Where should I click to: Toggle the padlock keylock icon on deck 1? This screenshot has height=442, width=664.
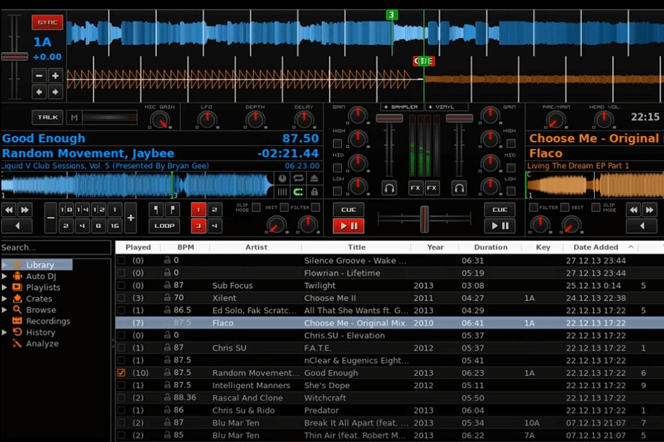(314, 192)
